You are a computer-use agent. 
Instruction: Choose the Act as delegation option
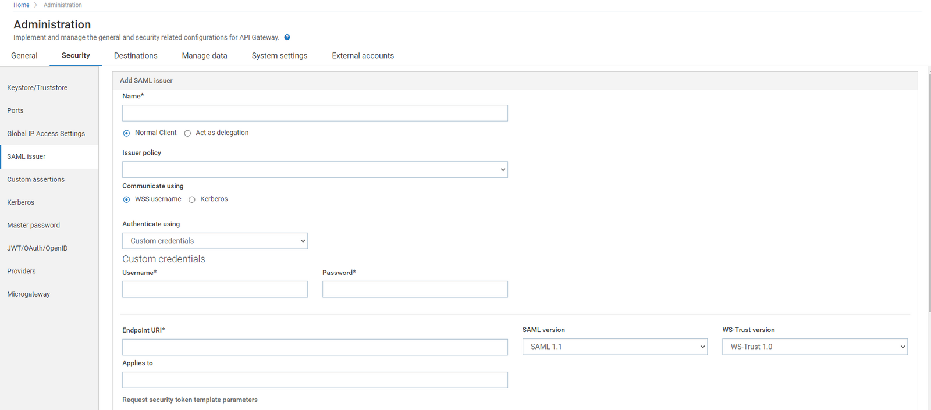187,133
